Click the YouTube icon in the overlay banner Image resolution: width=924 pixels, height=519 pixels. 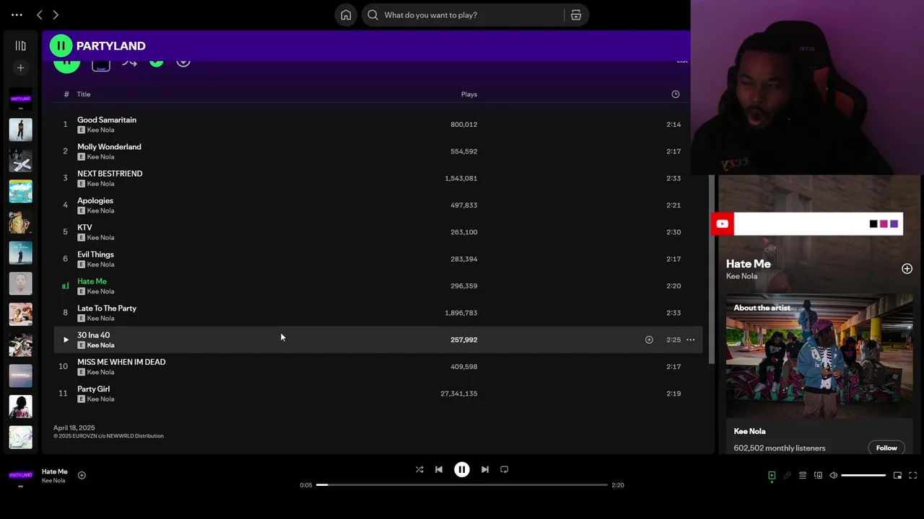[x=722, y=224]
